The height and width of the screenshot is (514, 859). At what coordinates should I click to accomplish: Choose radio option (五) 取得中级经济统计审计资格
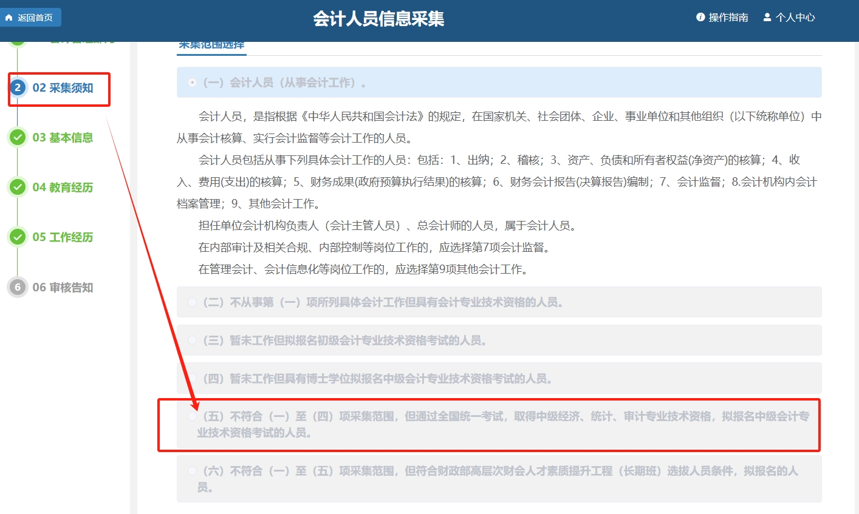[193, 416]
